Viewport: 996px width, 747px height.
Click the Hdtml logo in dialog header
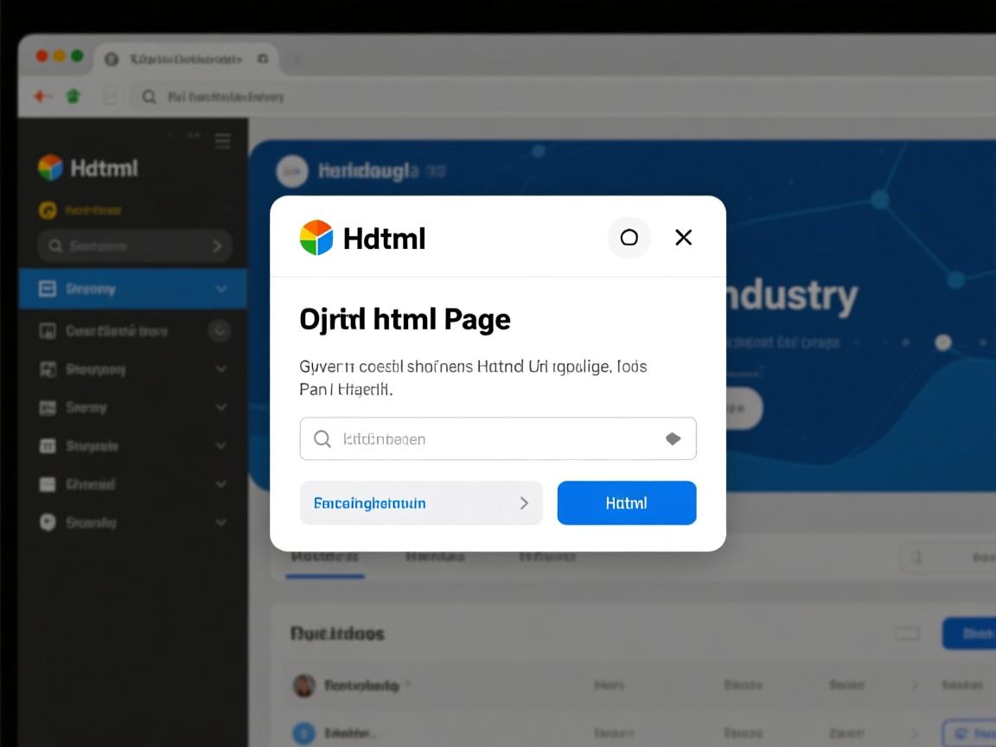[x=316, y=238]
